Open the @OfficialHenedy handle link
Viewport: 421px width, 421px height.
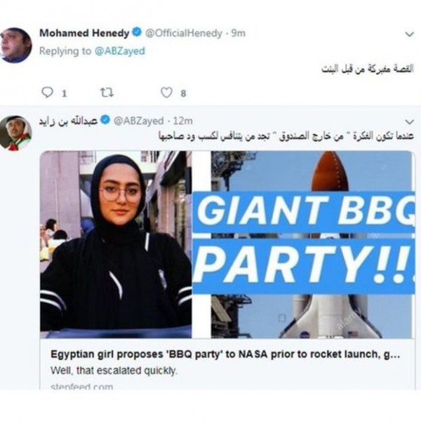pyautogui.click(x=184, y=33)
